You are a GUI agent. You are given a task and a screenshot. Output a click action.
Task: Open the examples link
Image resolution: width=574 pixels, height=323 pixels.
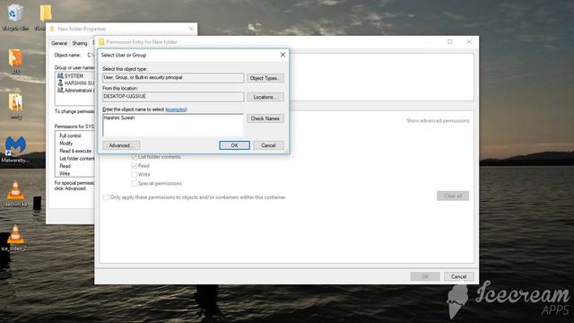click(x=176, y=109)
